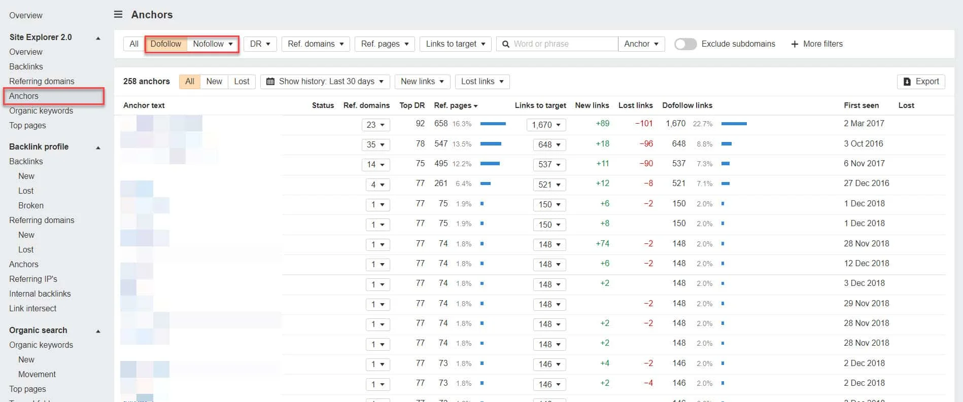Click the Export download icon

(907, 82)
